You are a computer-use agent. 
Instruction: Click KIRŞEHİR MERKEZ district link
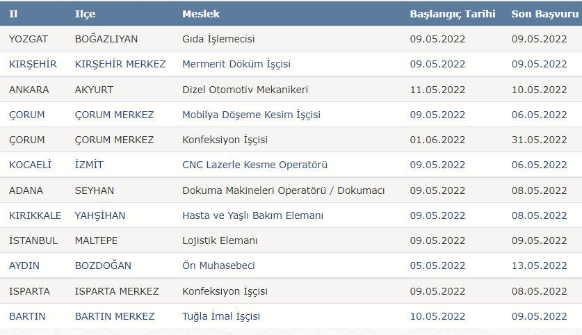coord(120,64)
